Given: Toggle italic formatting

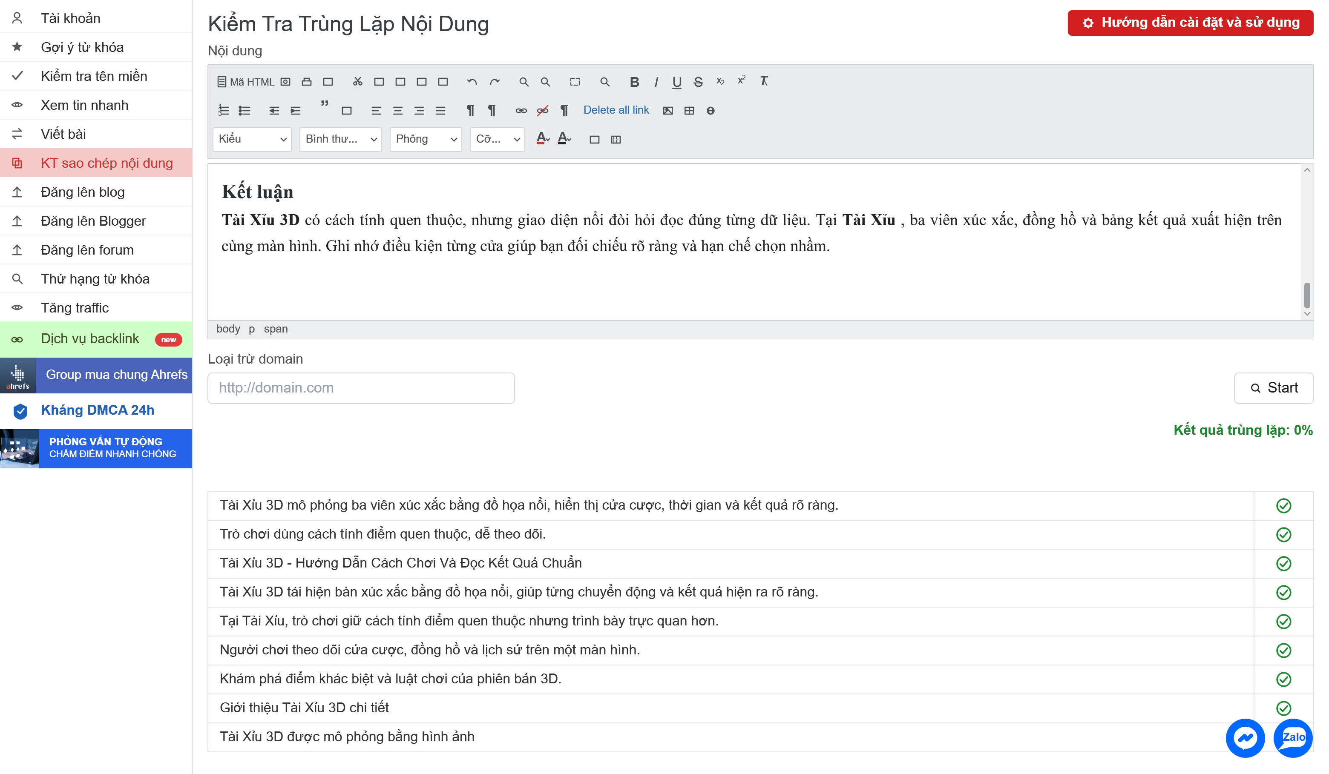Looking at the screenshot, I should (656, 82).
